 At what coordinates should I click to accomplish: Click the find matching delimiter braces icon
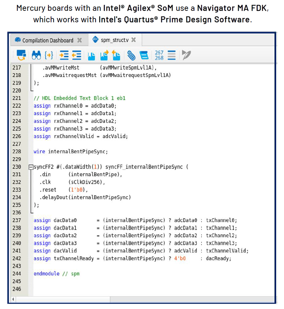coord(49,55)
